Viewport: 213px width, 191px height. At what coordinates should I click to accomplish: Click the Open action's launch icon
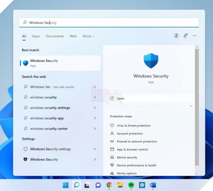[112, 98]
